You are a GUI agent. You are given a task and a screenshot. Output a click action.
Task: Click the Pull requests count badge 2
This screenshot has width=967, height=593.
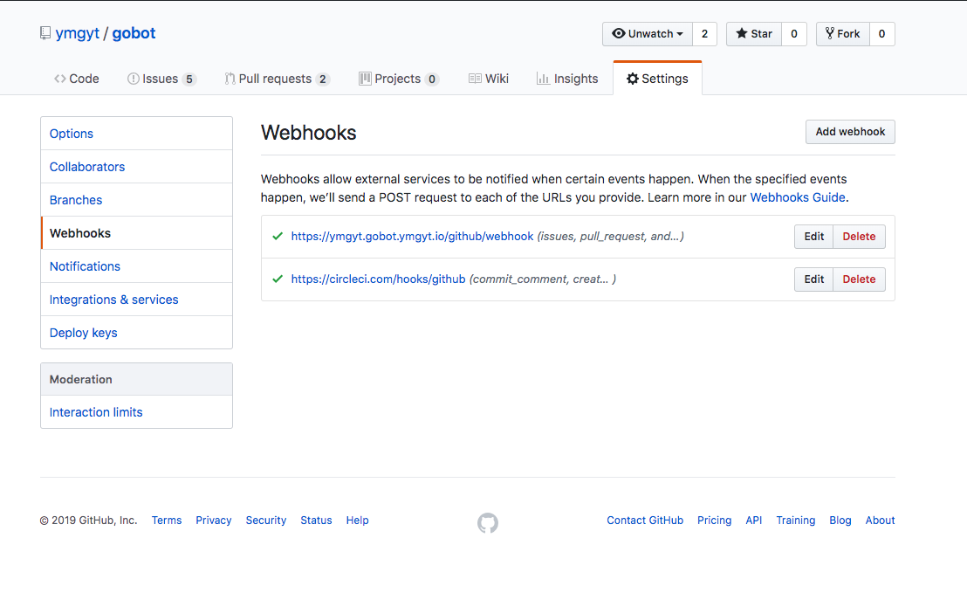tap(323, 79)
